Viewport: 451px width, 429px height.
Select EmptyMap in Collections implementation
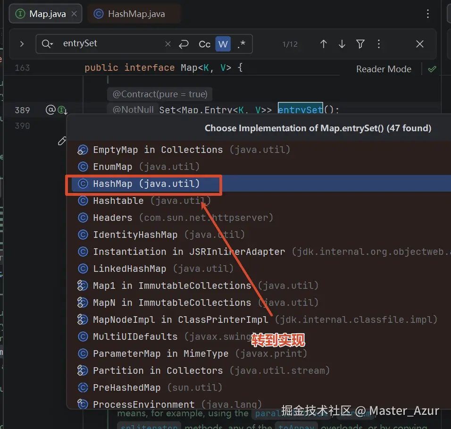click(x=259, y=150)
